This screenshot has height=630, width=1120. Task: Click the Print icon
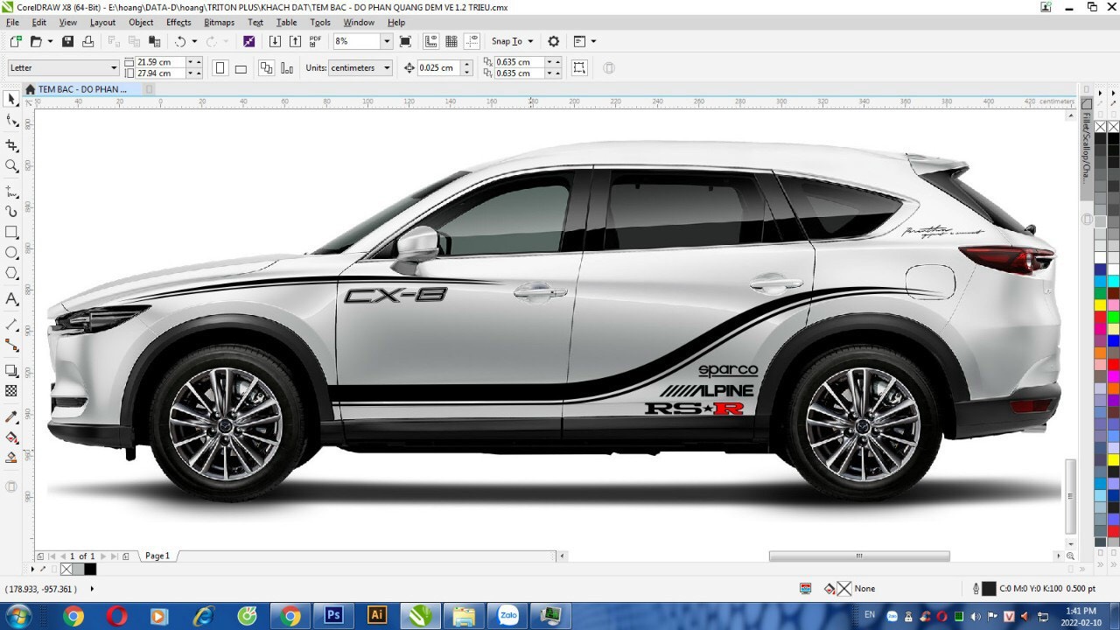[87, 41]
